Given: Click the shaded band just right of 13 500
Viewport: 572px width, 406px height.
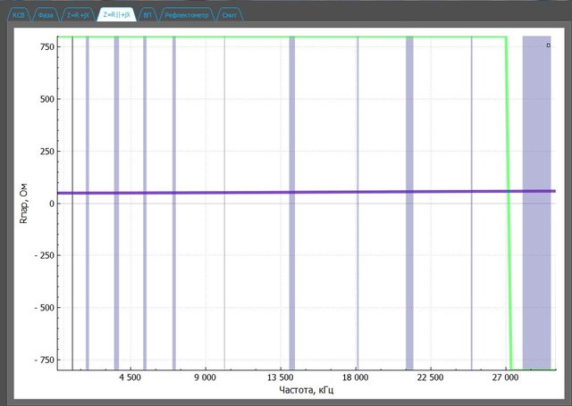Looking at the screenshot, I should [292, 268].
